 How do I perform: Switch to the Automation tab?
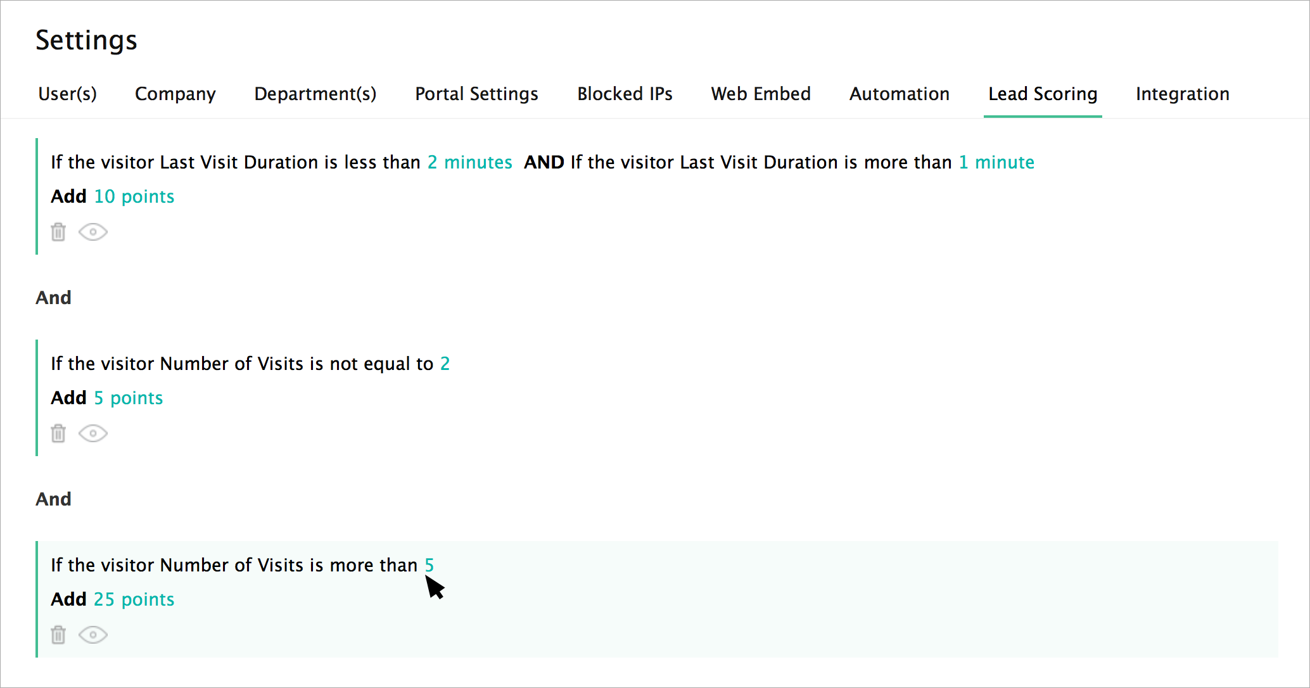[899, 94]
